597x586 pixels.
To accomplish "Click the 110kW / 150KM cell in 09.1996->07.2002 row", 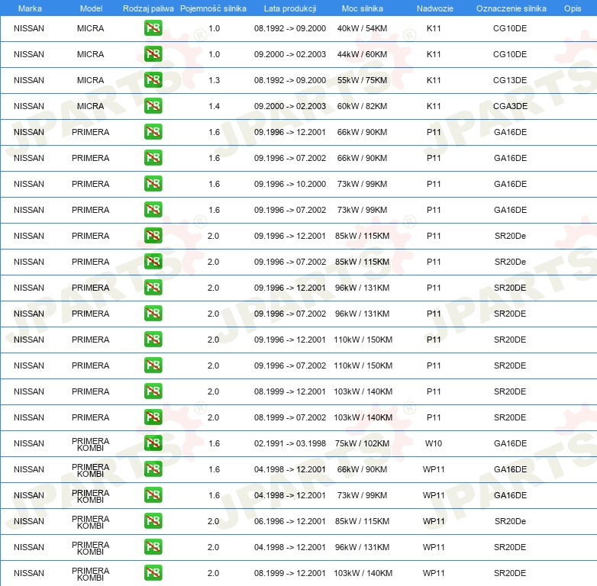I will (363, 365).
